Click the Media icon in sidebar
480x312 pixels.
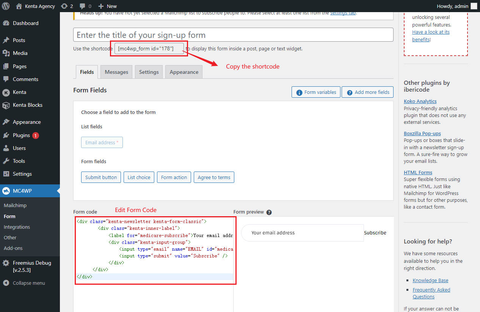click(x=6, y=53)
